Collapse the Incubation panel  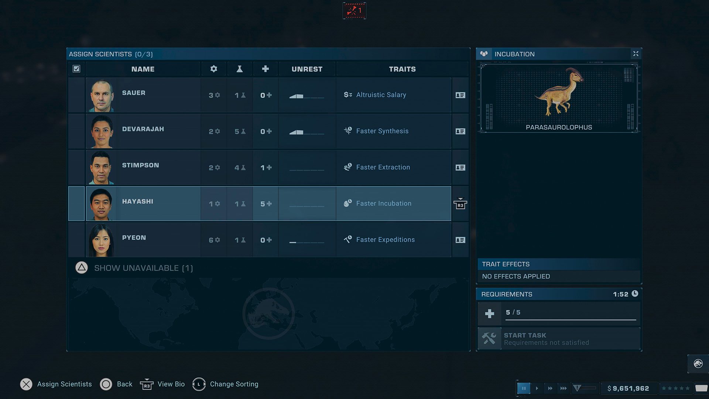click(x=636, y=54)
